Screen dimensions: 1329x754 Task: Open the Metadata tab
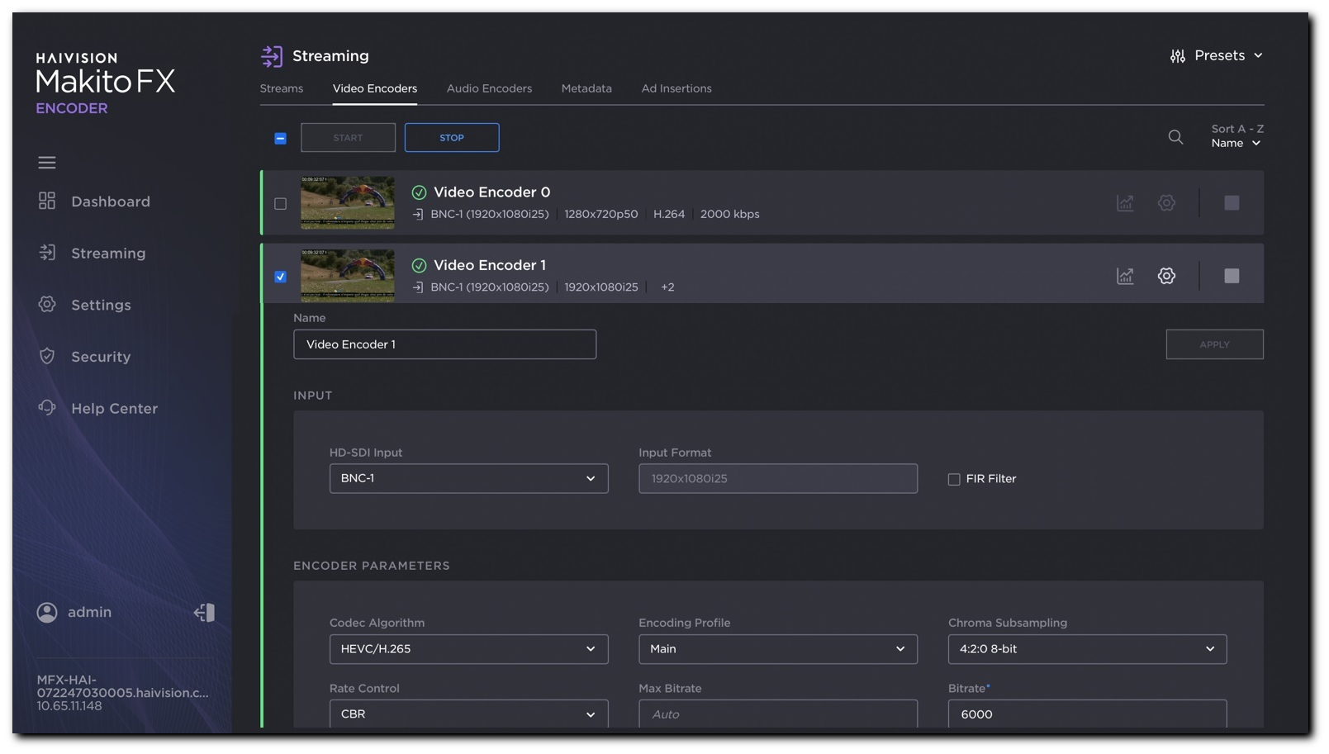(586, 88)
